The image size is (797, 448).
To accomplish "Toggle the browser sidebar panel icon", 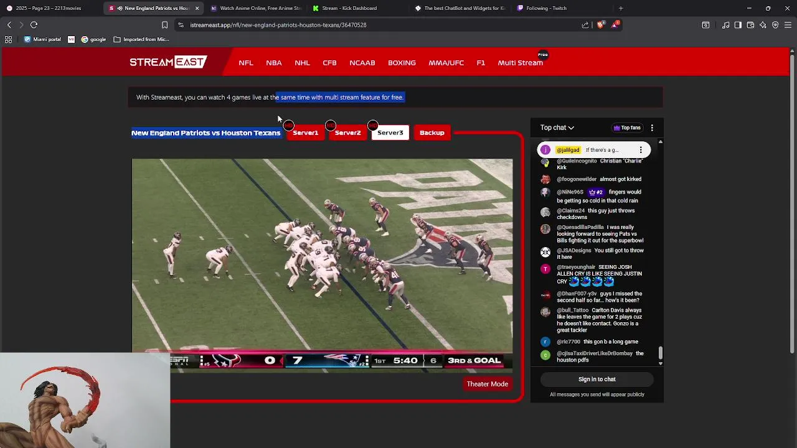I will pyautogui.click(x=738, y=25).
